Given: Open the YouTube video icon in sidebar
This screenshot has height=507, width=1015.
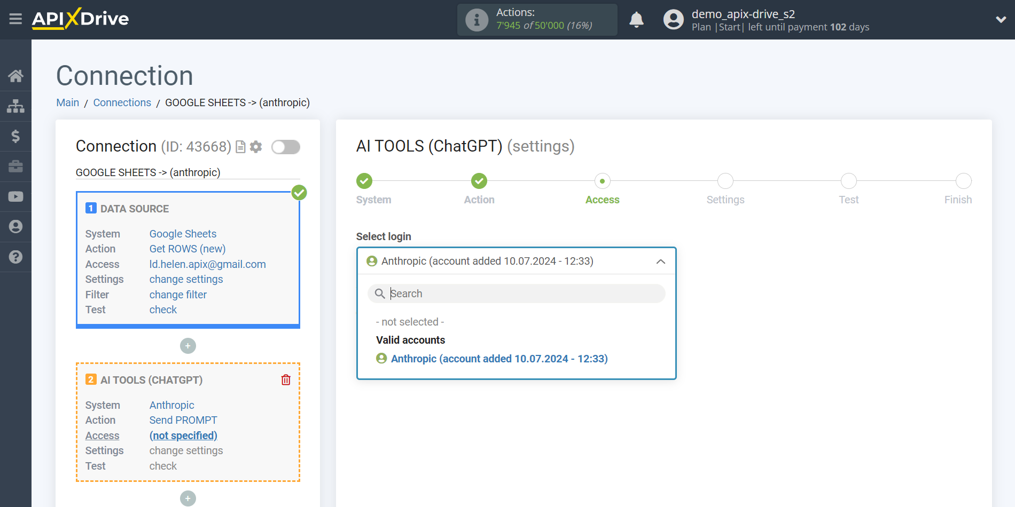Looking at the screenshot, I should [x=15, y=196].
